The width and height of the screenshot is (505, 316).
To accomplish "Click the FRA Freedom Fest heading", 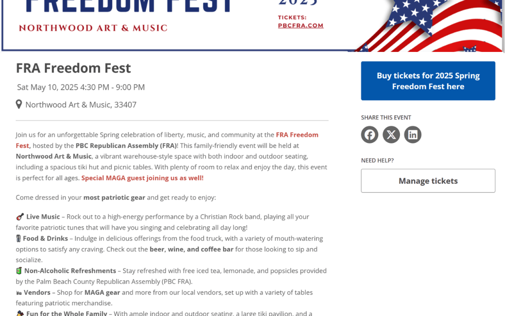I will tap(73, 68).
